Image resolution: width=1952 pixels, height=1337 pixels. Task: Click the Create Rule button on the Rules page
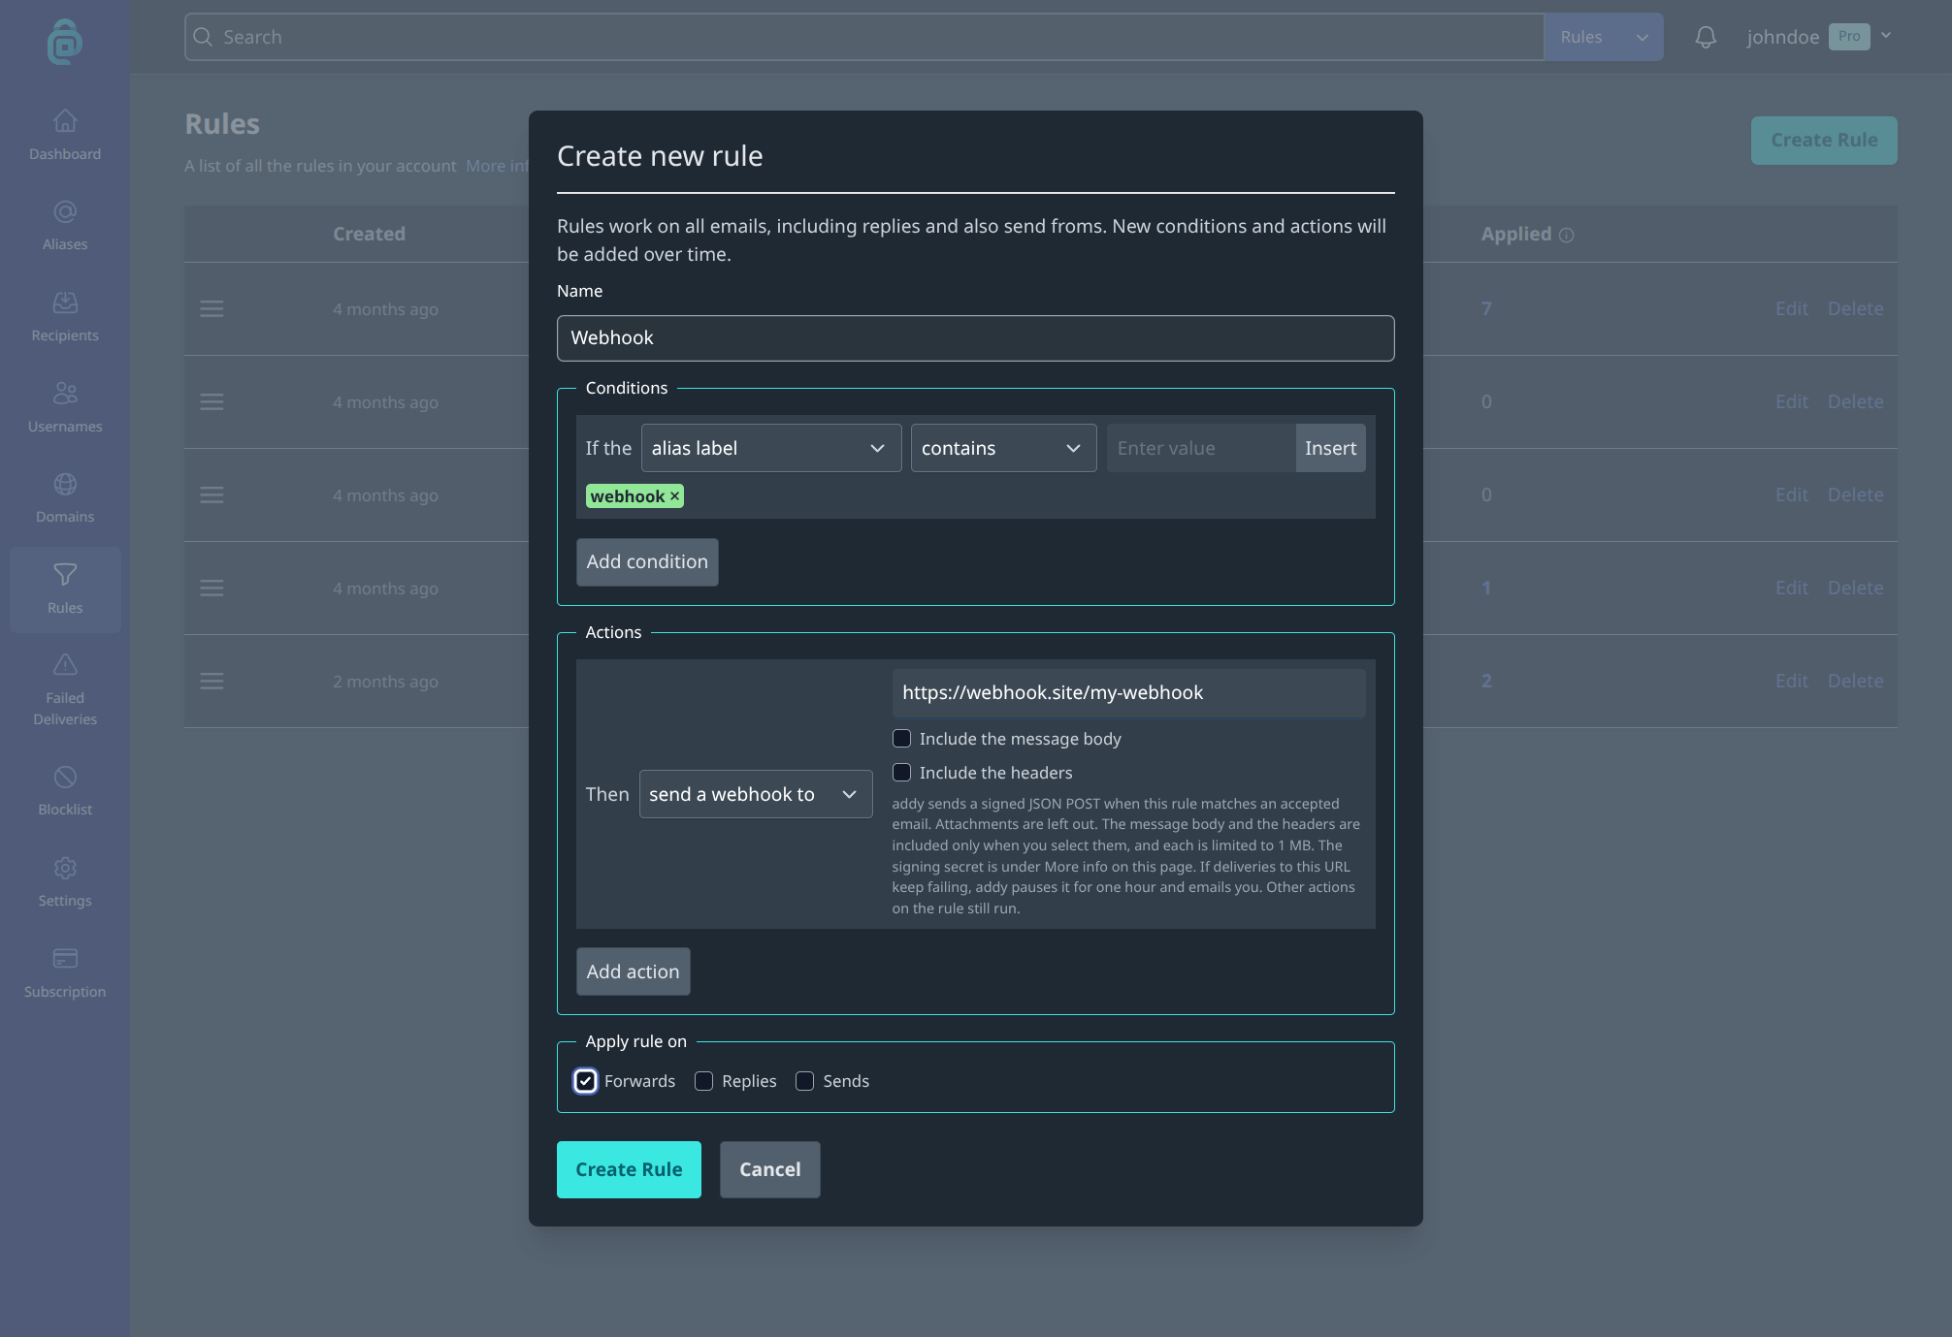pos(1824,141)
